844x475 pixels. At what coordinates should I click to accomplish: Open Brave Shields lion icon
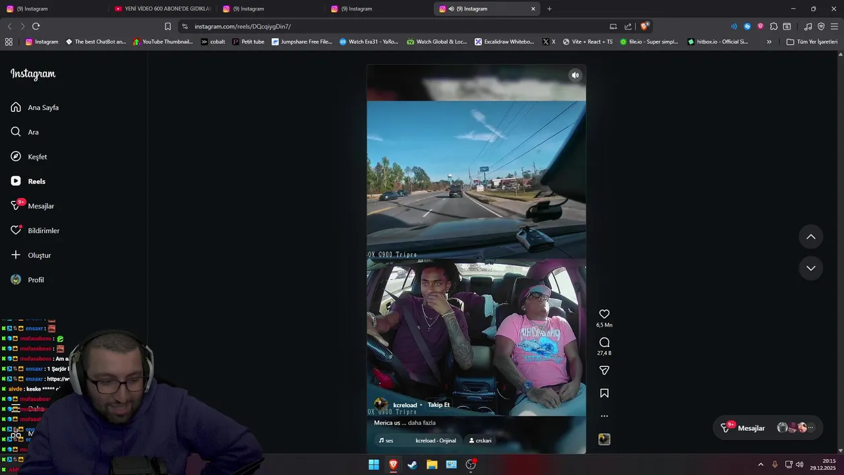click(x=644, y=26)
